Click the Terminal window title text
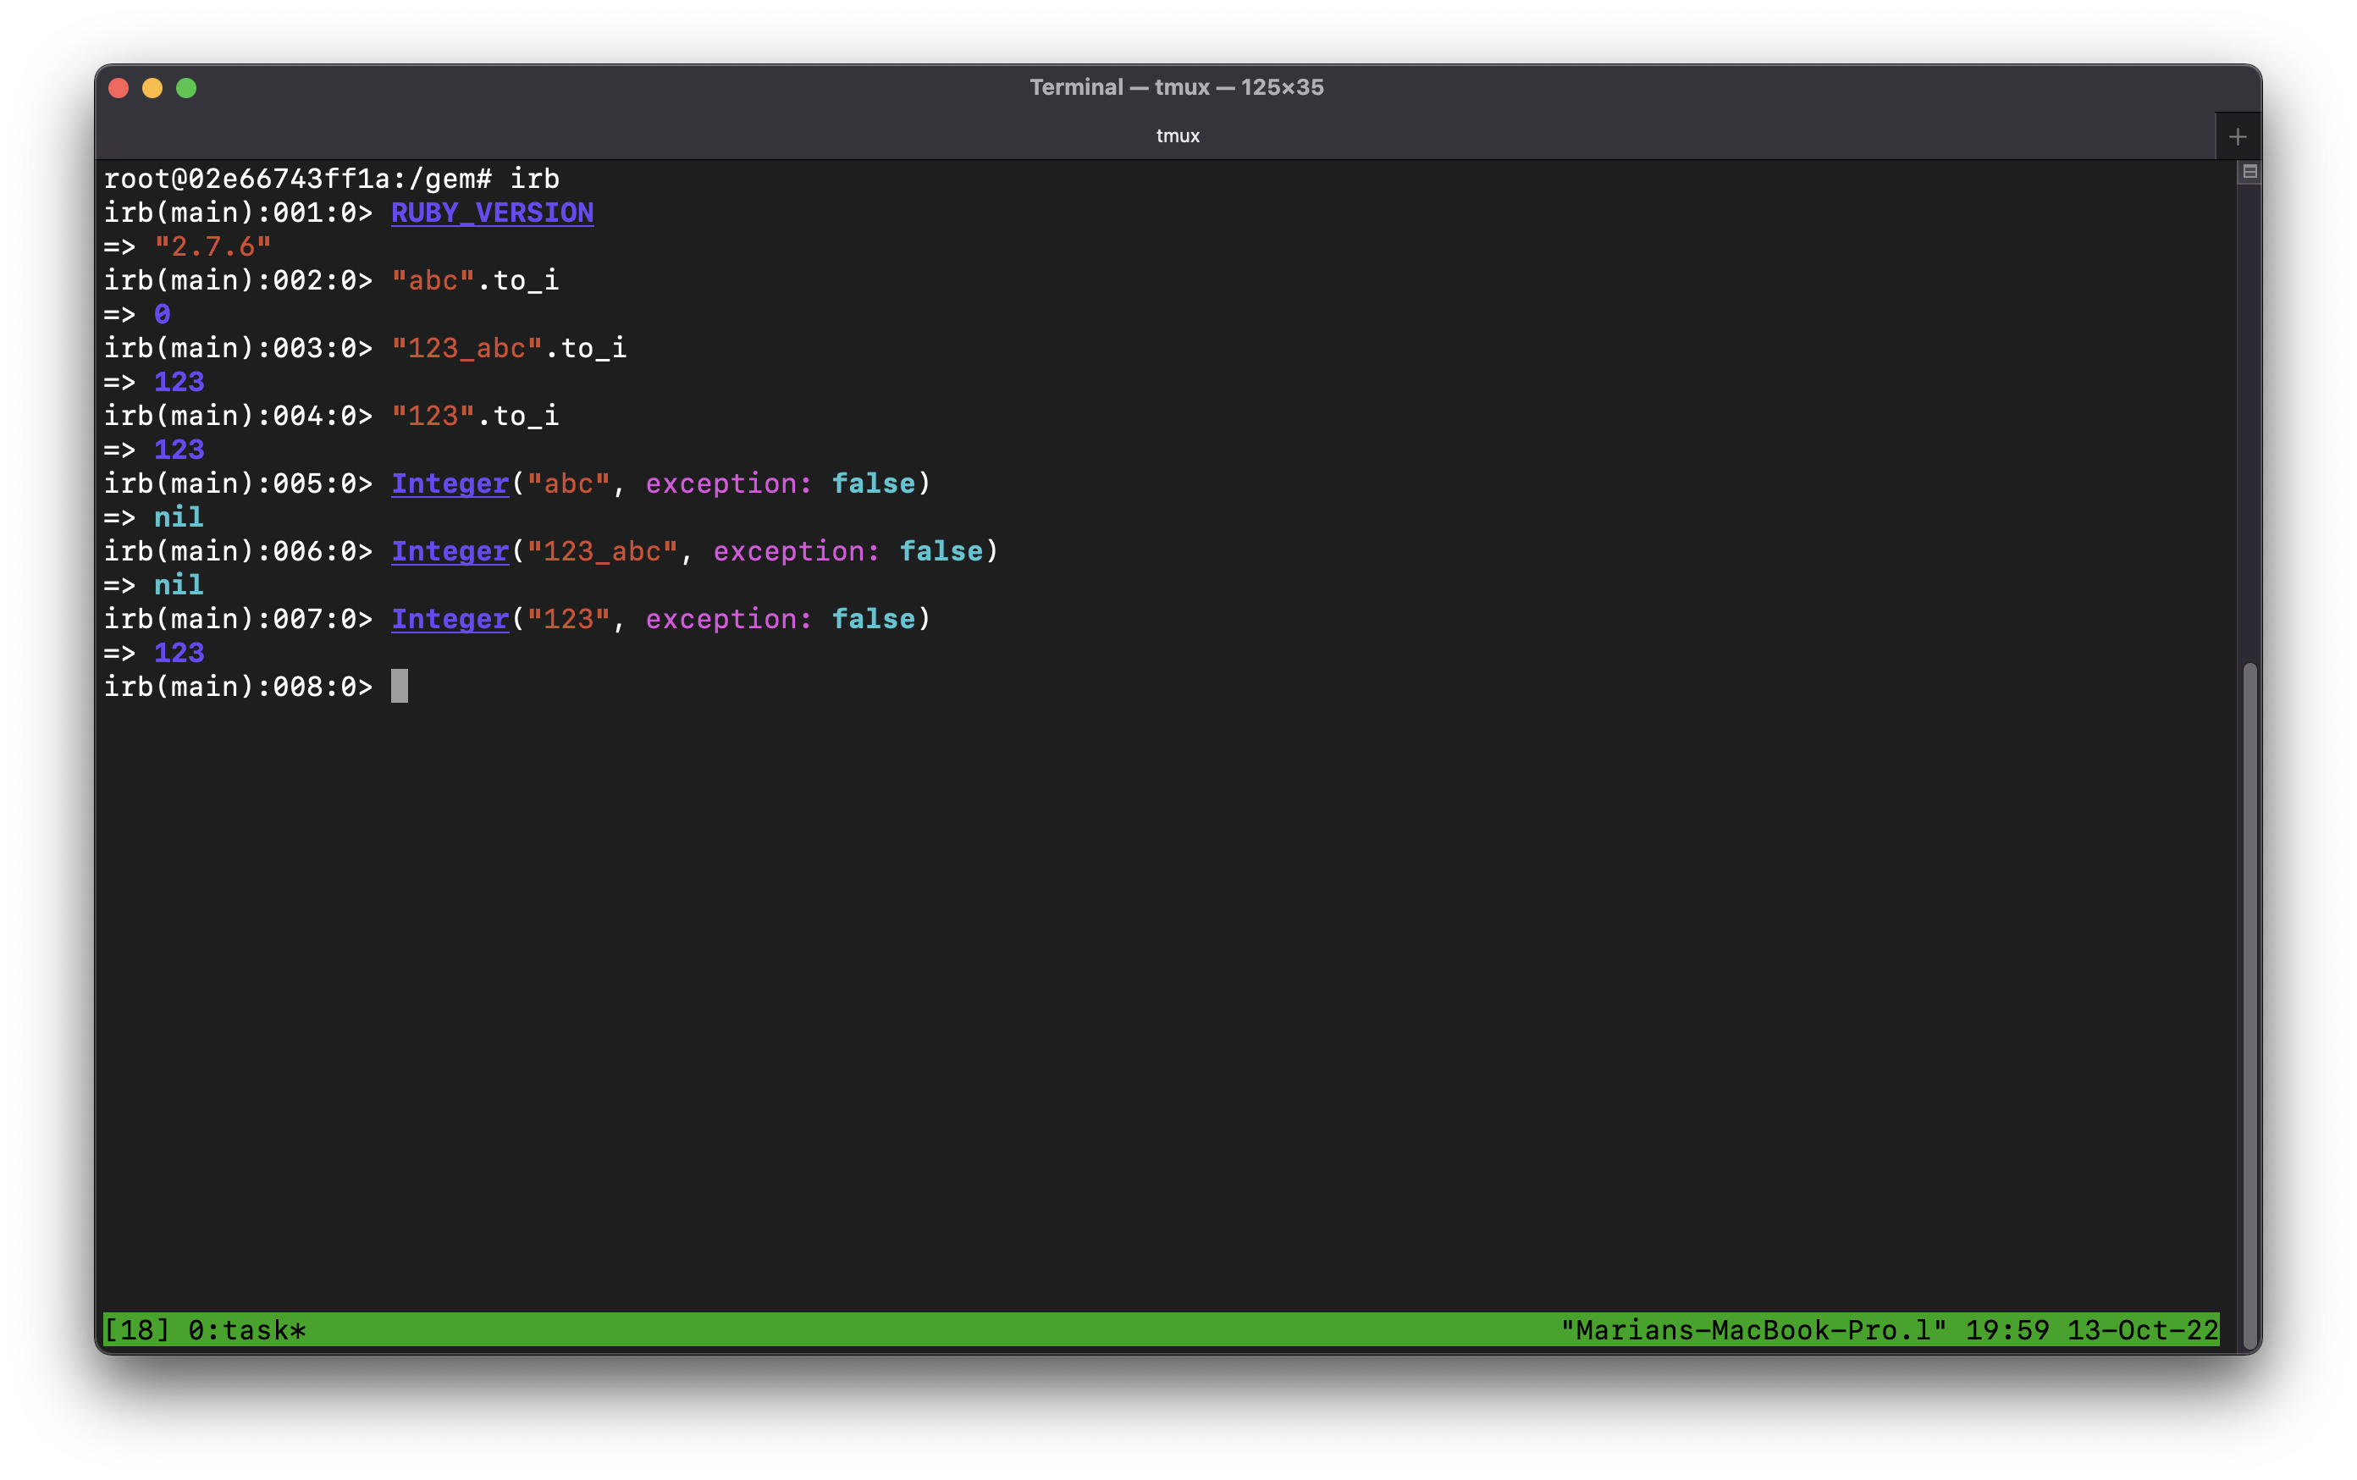 [1178, 87]
